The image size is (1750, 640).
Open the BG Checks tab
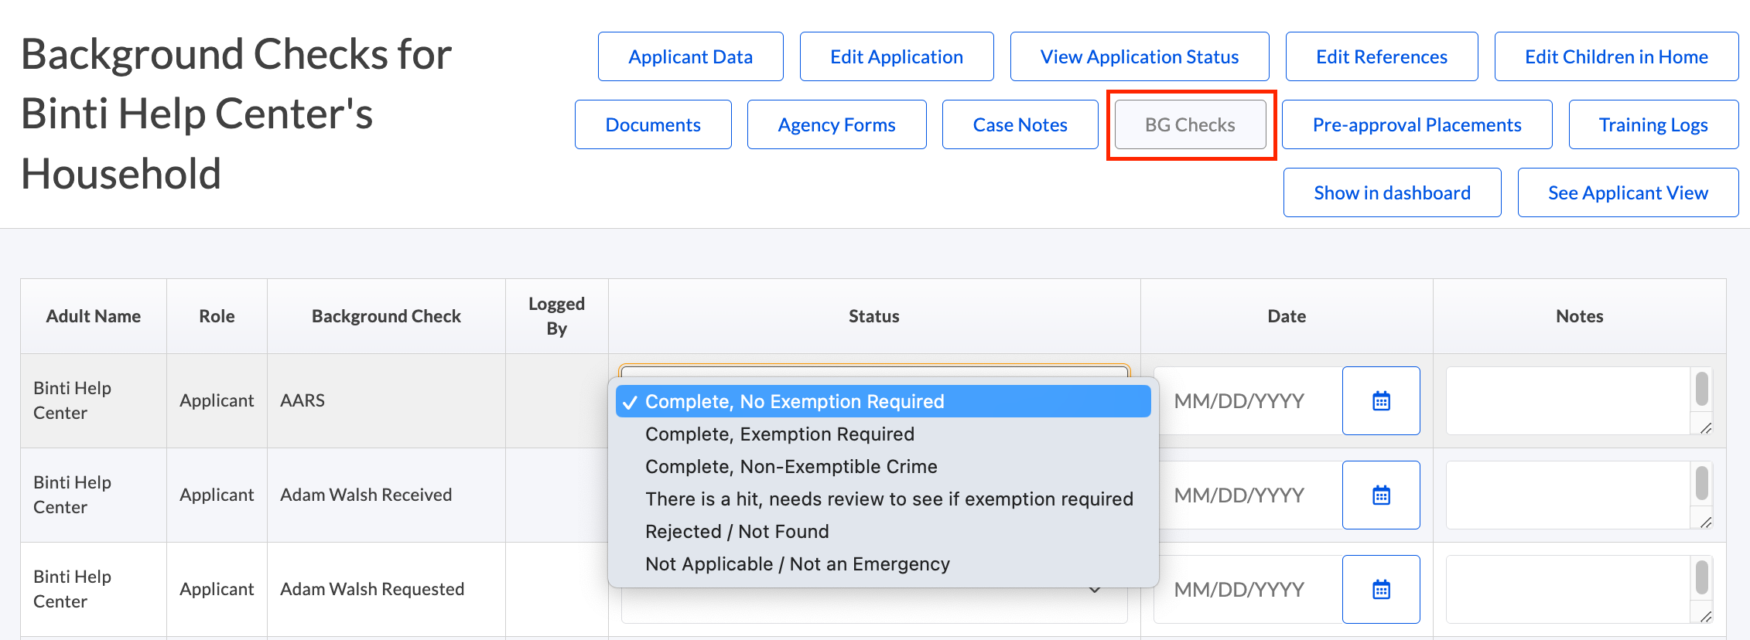pos(1190,125)
